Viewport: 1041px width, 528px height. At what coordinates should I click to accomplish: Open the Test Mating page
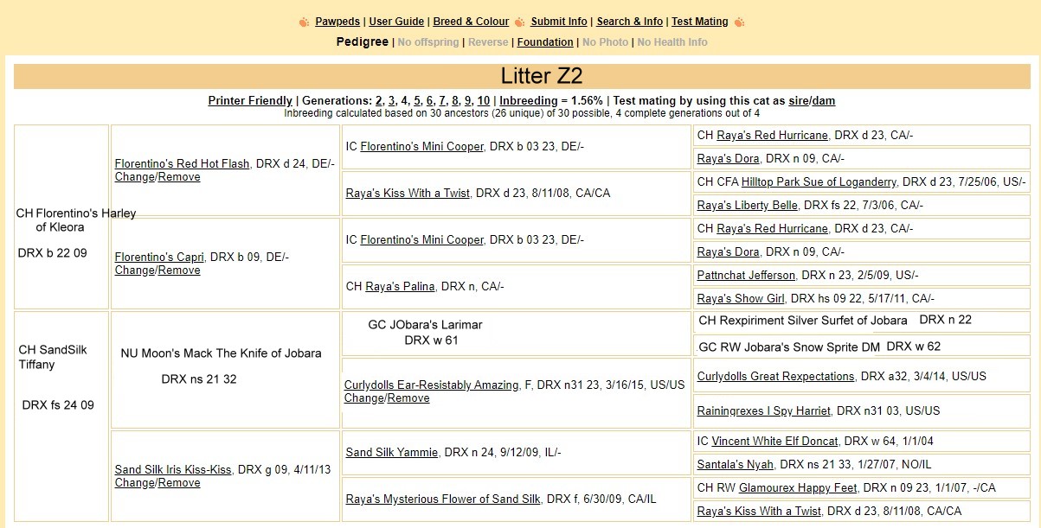(700, 22)
